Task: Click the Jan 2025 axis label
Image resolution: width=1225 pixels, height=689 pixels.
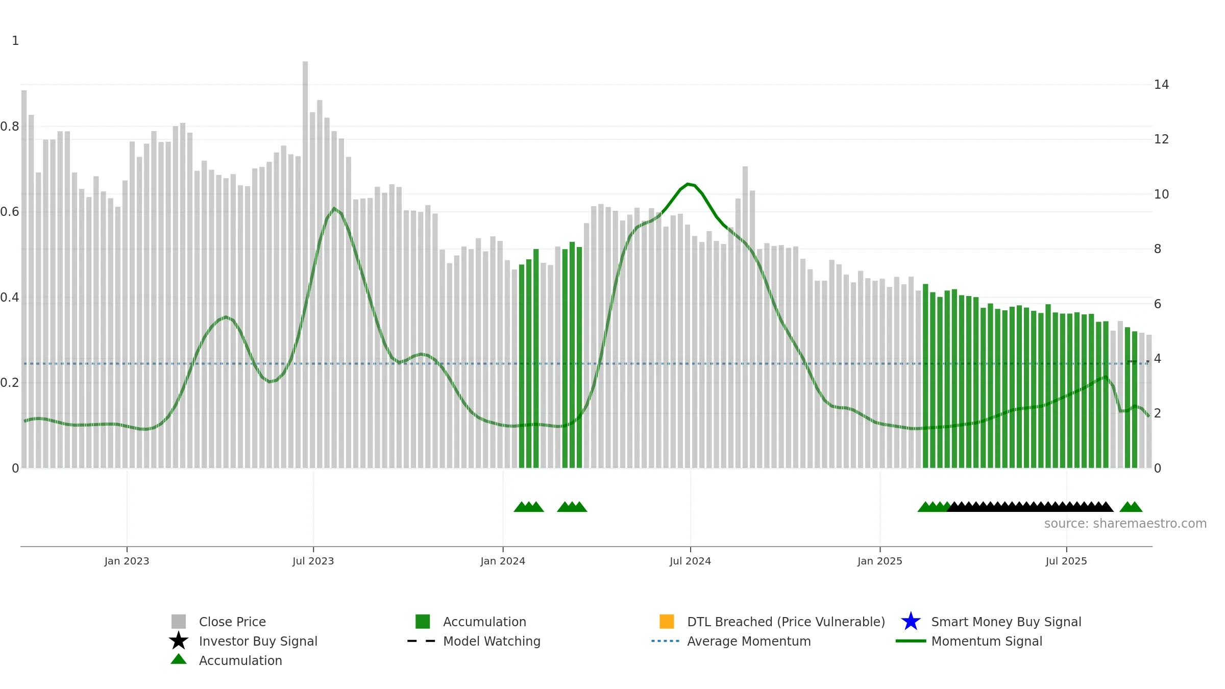Action: (x=880, y=561)
